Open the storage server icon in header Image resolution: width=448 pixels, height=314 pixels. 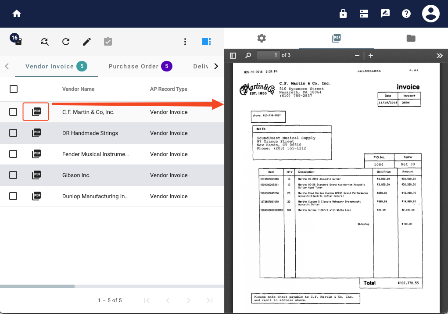[x=364, y=14]
